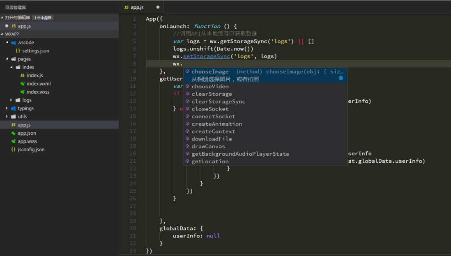Image resolution: width=451 pixels, height=256 pixels.
Task: Click the index.wxml file icon
Action: 23,84
